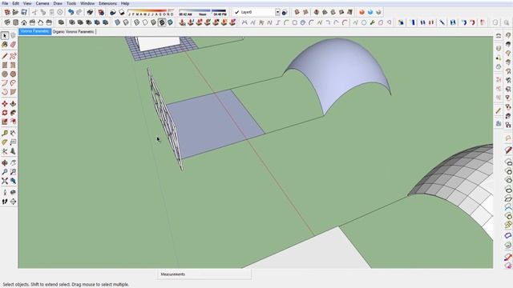Select the 3D Text tool
513x288 pixels.
coord(13,151)
